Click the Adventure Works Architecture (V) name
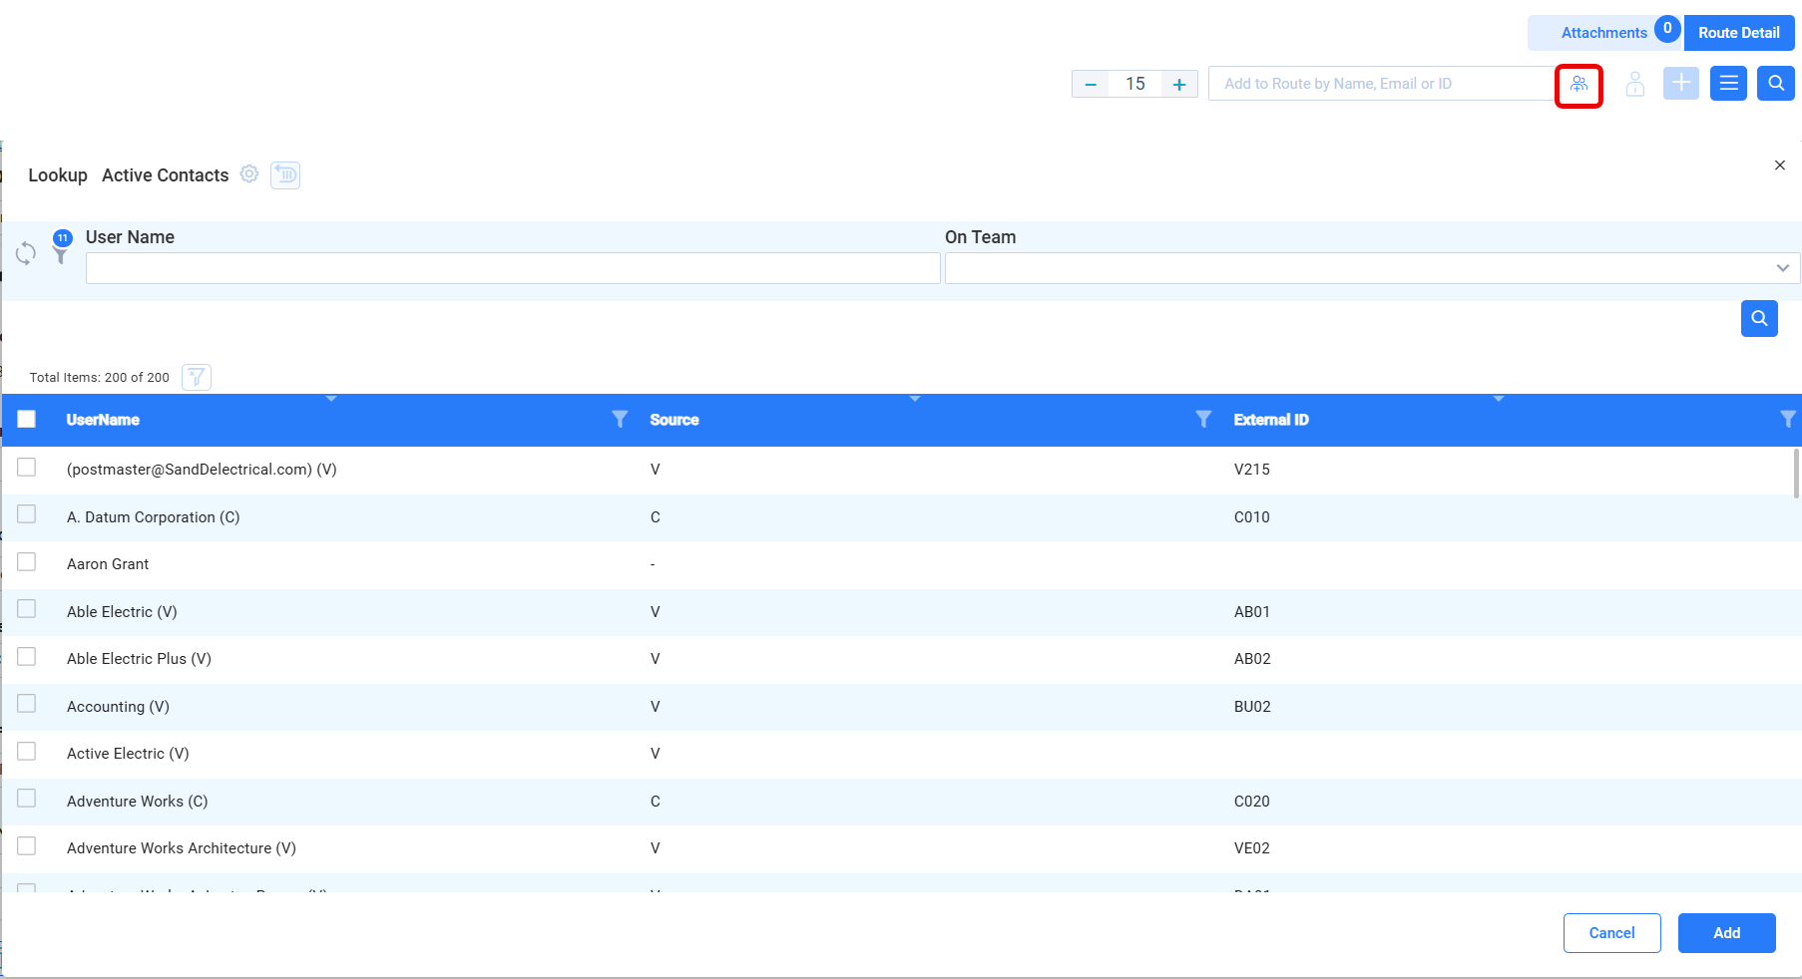The width and height of the screenshot is (1802, 979). pos(182,848)
